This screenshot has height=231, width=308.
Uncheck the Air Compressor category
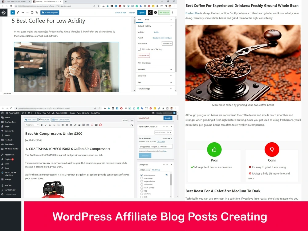[x=142, y=175]
